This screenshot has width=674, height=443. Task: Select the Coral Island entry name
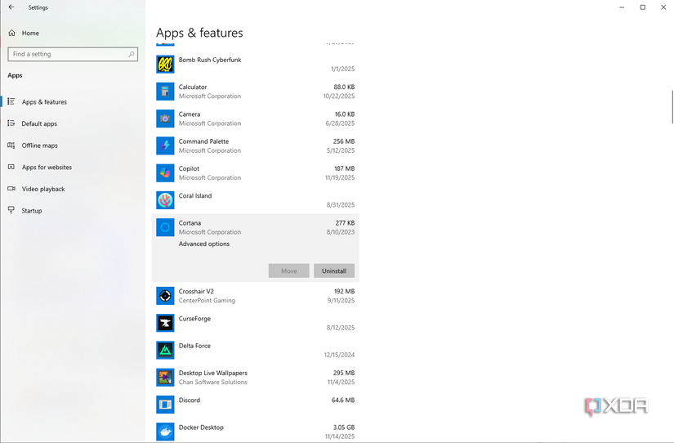coord(195,195)
